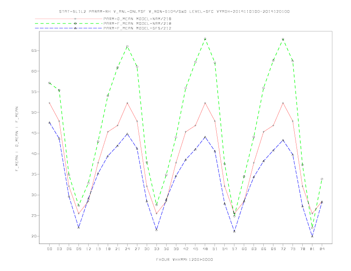Image resolution: width=351 pixels, height=271 pixels.
Task: Click x-axis tick label 75
Action: coord(293,249)
